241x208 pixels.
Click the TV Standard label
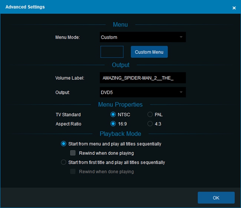68,114
